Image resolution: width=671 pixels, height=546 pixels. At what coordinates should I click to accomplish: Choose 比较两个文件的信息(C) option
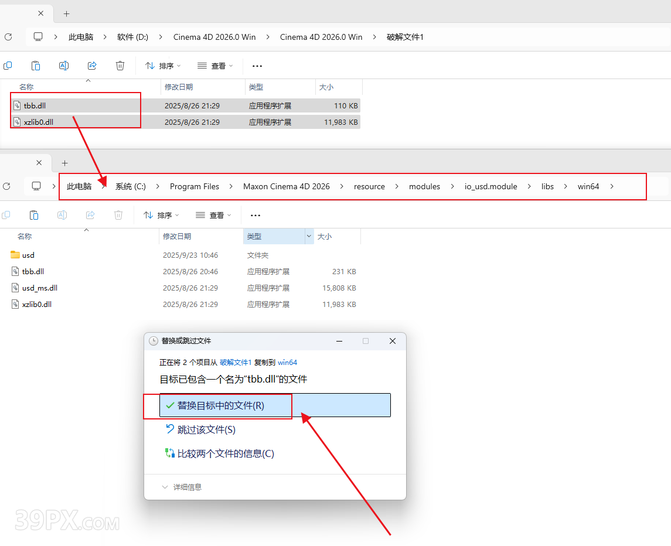point(225,453)
